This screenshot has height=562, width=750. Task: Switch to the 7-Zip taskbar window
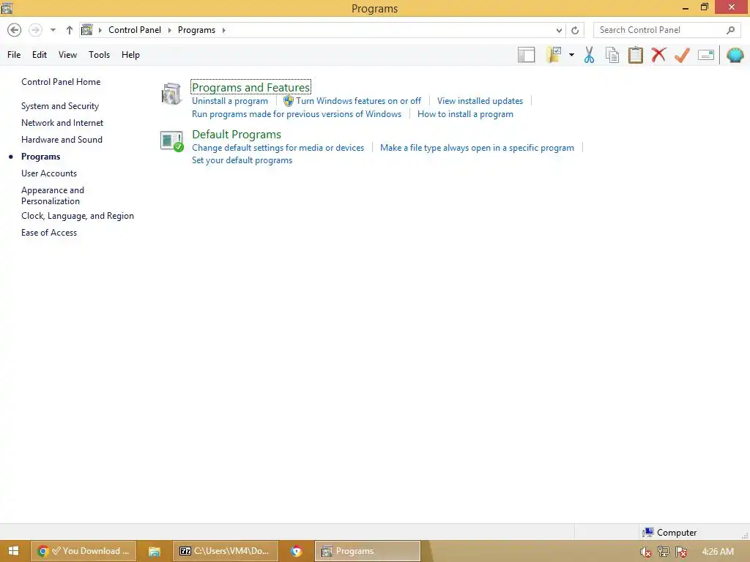(x=225, y=551)
